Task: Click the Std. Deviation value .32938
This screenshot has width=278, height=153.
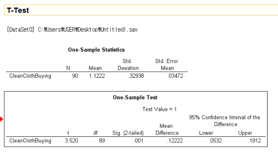Action: tap(132, 76)
